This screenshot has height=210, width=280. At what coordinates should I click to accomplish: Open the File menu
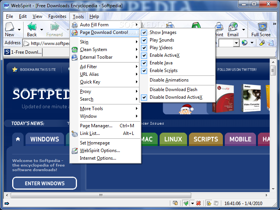[10, 16]
